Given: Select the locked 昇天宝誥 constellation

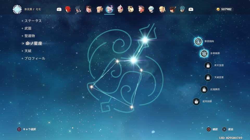Looking at the screenshot, I should [x=208, y=65].
